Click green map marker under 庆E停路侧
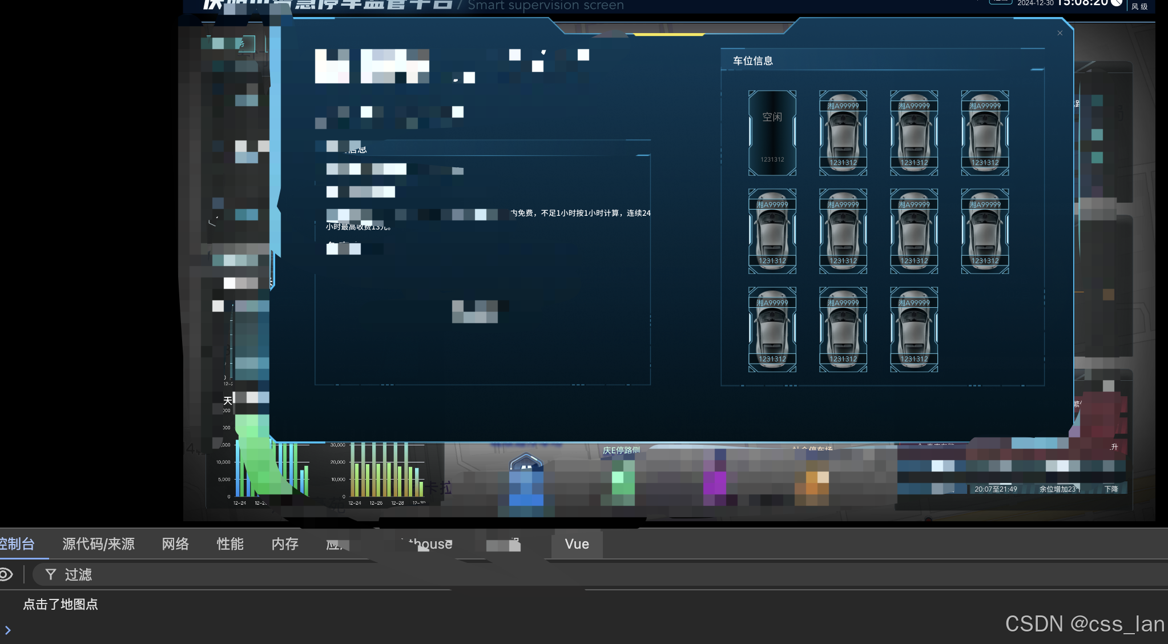 coord(623,482)
